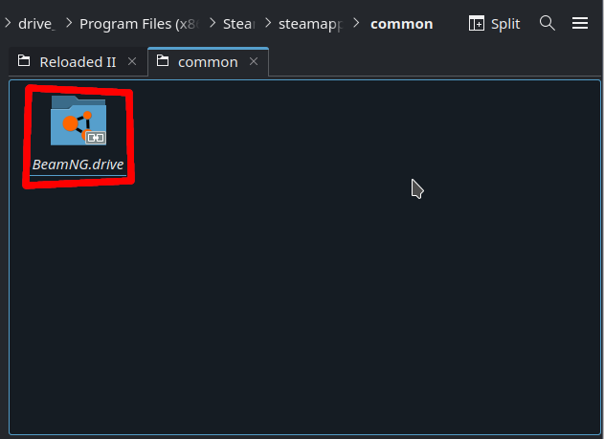Navigate to Program Files (x86) breadcrumb
Screen dimensions: 604x439
[x=139, y=24]
